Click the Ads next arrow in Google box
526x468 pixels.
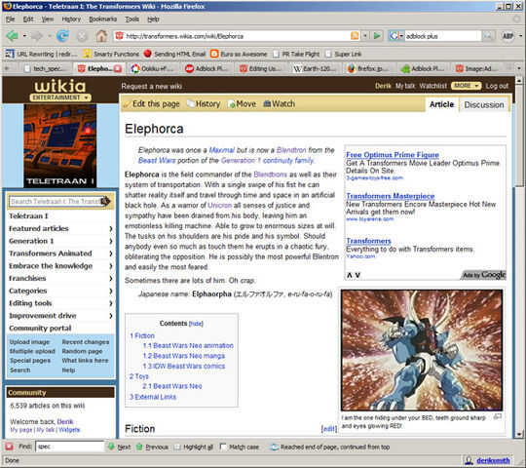point(357,275)
